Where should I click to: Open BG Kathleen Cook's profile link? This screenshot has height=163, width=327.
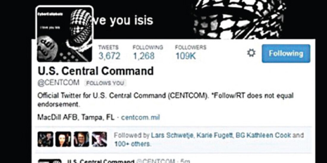coord(263,135)
